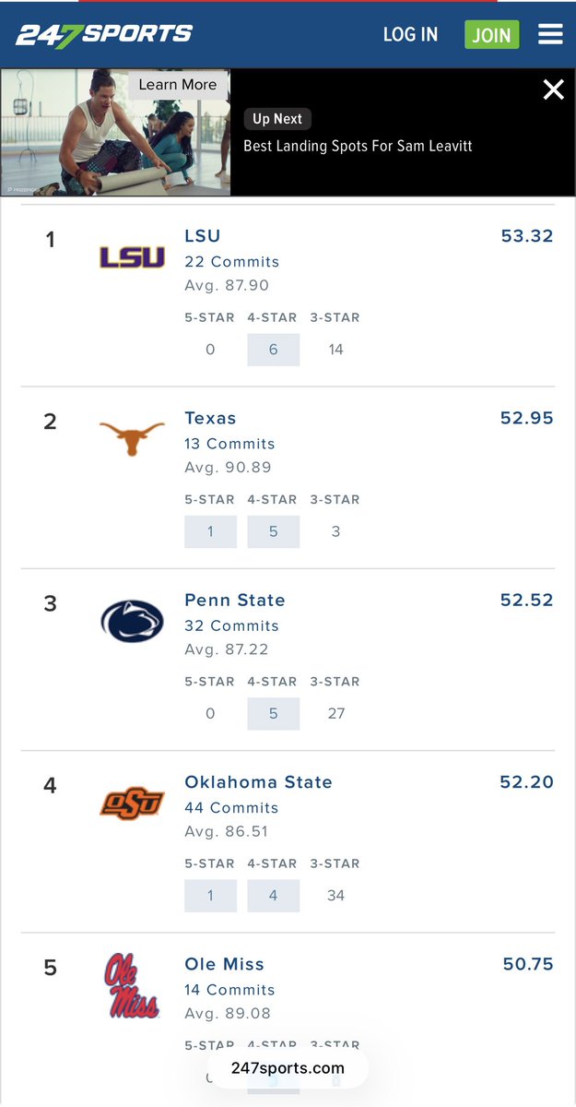The width and height of the screenshot is (576, 1107).
Task: Click the Ole Miss logo
Action: (x=132, y=986)
